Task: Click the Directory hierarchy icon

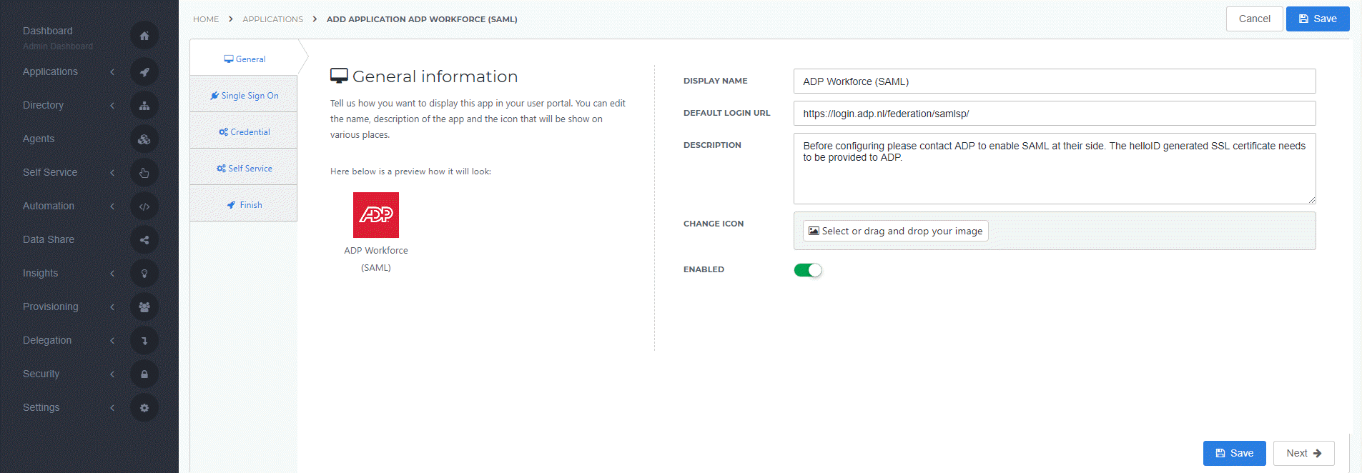Action: [x=144, y=106]
